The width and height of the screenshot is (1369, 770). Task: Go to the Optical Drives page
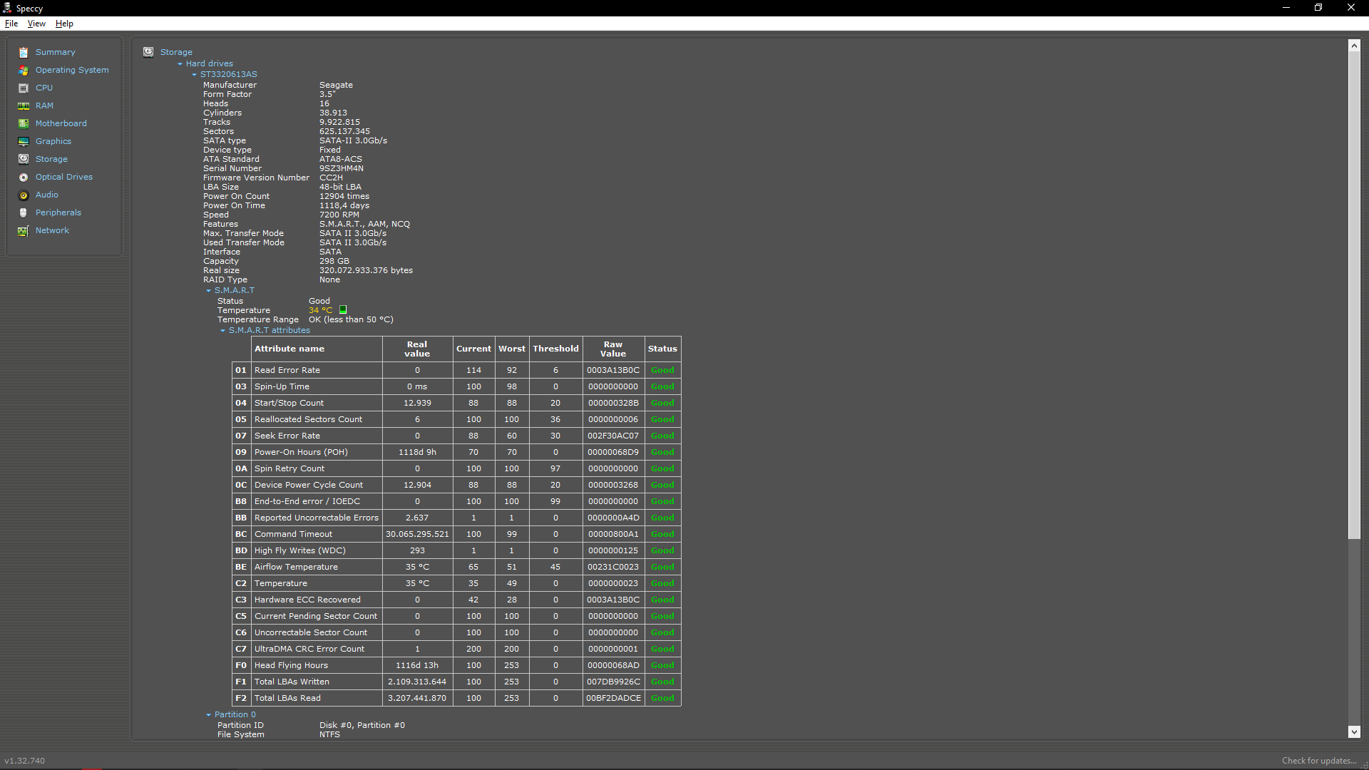tap(64, 177)
